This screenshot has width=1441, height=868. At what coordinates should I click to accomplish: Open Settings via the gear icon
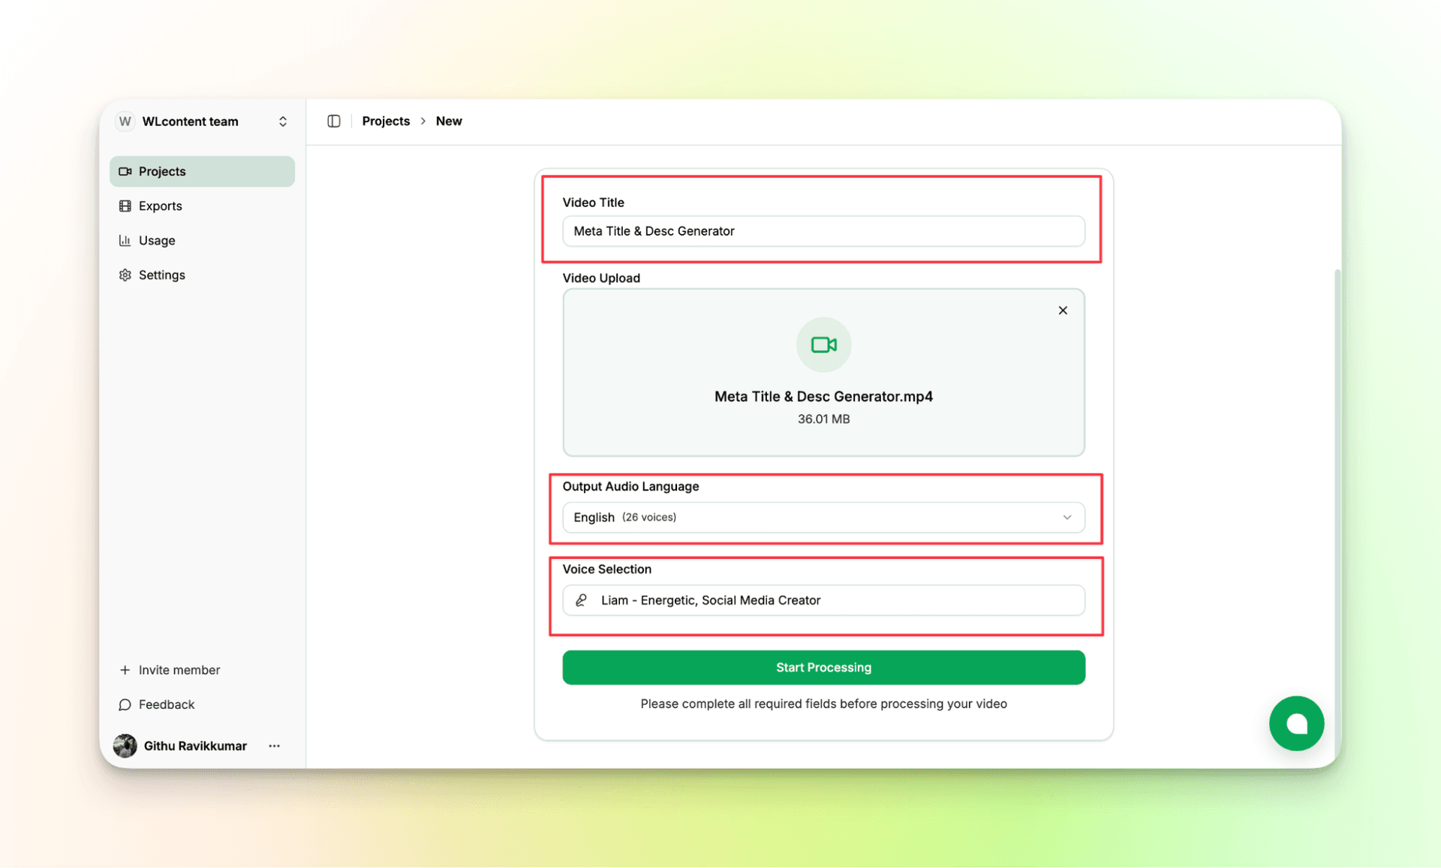125,275
